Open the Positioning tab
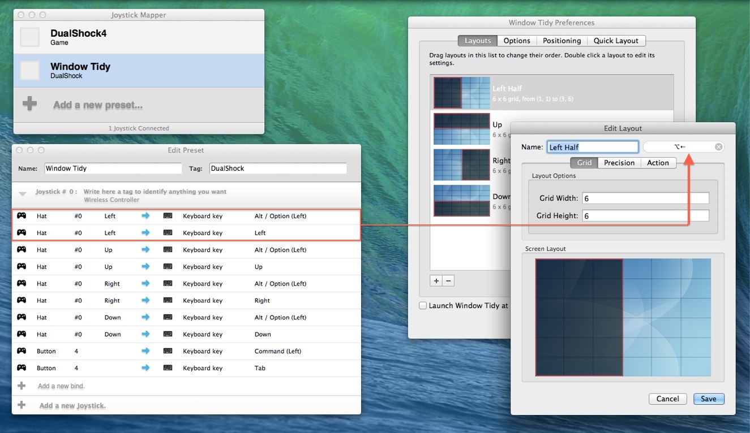This screenshot has width=750, height=433. pos(562,41)
